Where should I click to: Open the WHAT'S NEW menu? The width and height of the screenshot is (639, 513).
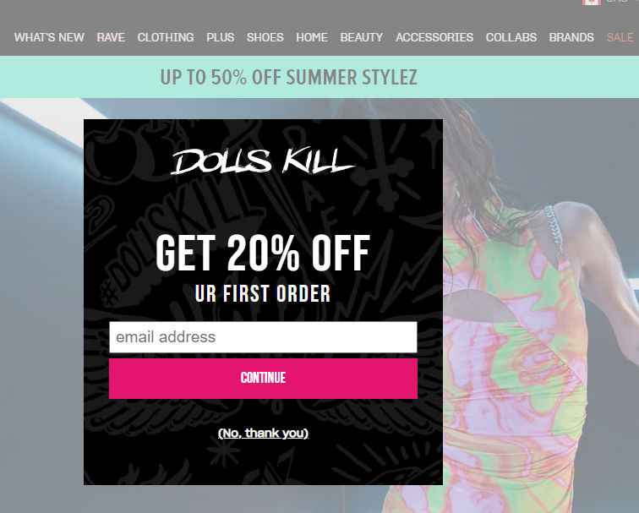pyautogui.click(x=49, y=37)
